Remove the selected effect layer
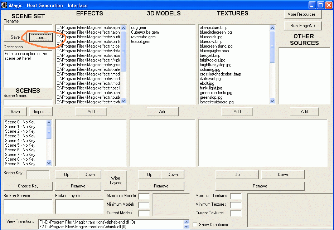Viewport: 334px width, 230px height. (78, 186)
